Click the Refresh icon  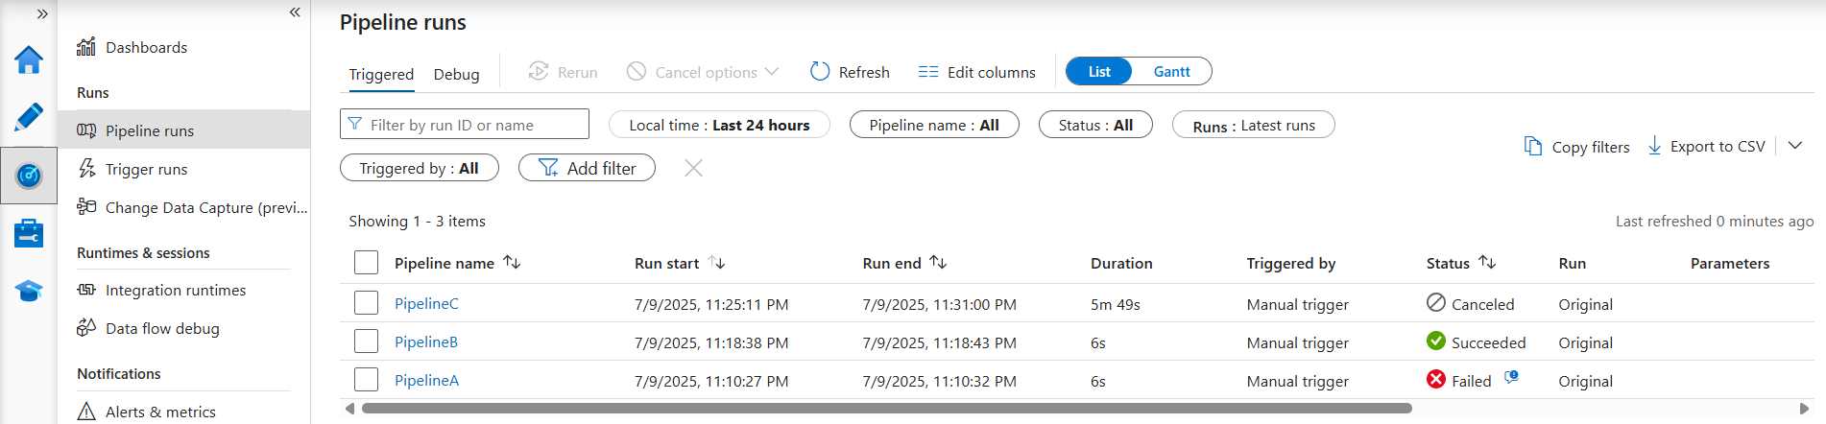820,72
